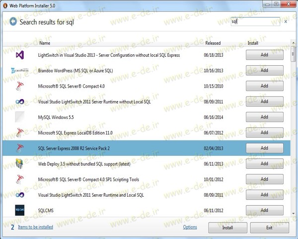Click the SQL Server Express 2008 R2 icon
Image resolution: width=298 pixels, height=239 pixels.
click(19, 148)
